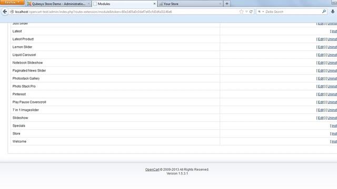
Task: Uninstall the Photo Stack Pro module
Action: (x=332, y=86)
